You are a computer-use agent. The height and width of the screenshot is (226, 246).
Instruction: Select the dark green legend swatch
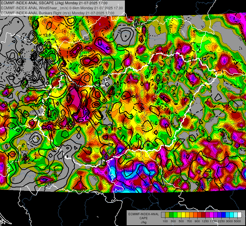pyautogui.click(x=171, y=215)
